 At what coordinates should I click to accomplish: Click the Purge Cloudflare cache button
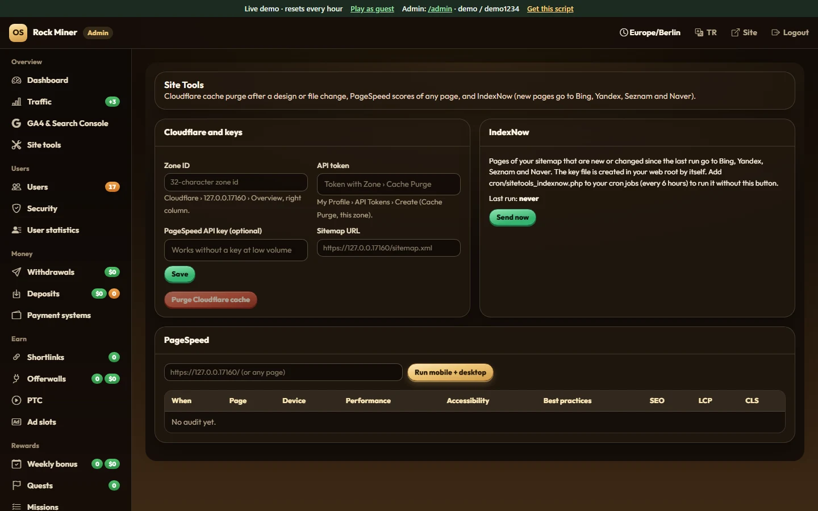click(211, 300)
